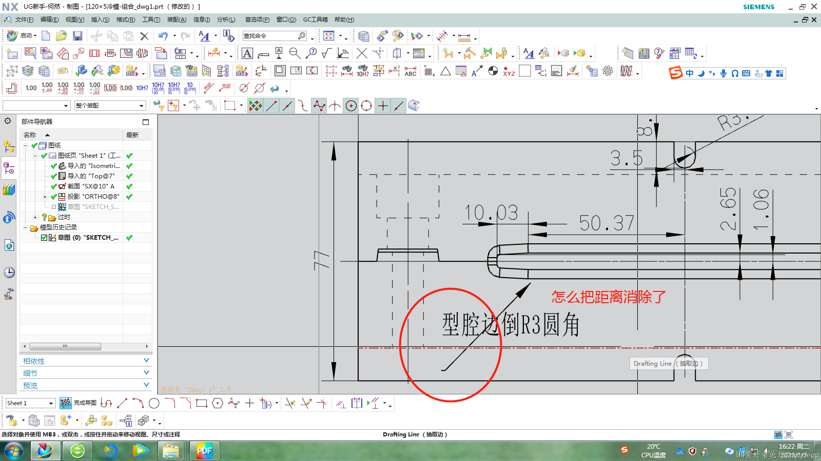Expand the 相依性 panel

coord(86,361)
